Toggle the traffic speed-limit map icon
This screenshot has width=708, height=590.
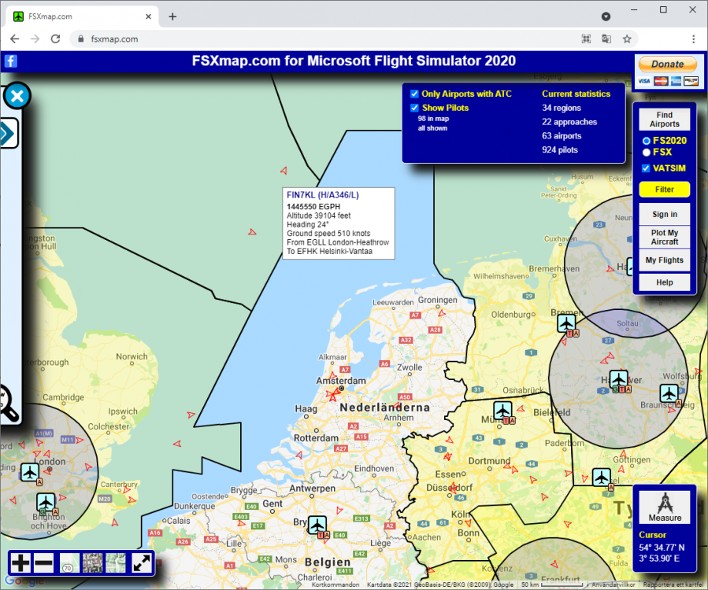tap(69, 562)
